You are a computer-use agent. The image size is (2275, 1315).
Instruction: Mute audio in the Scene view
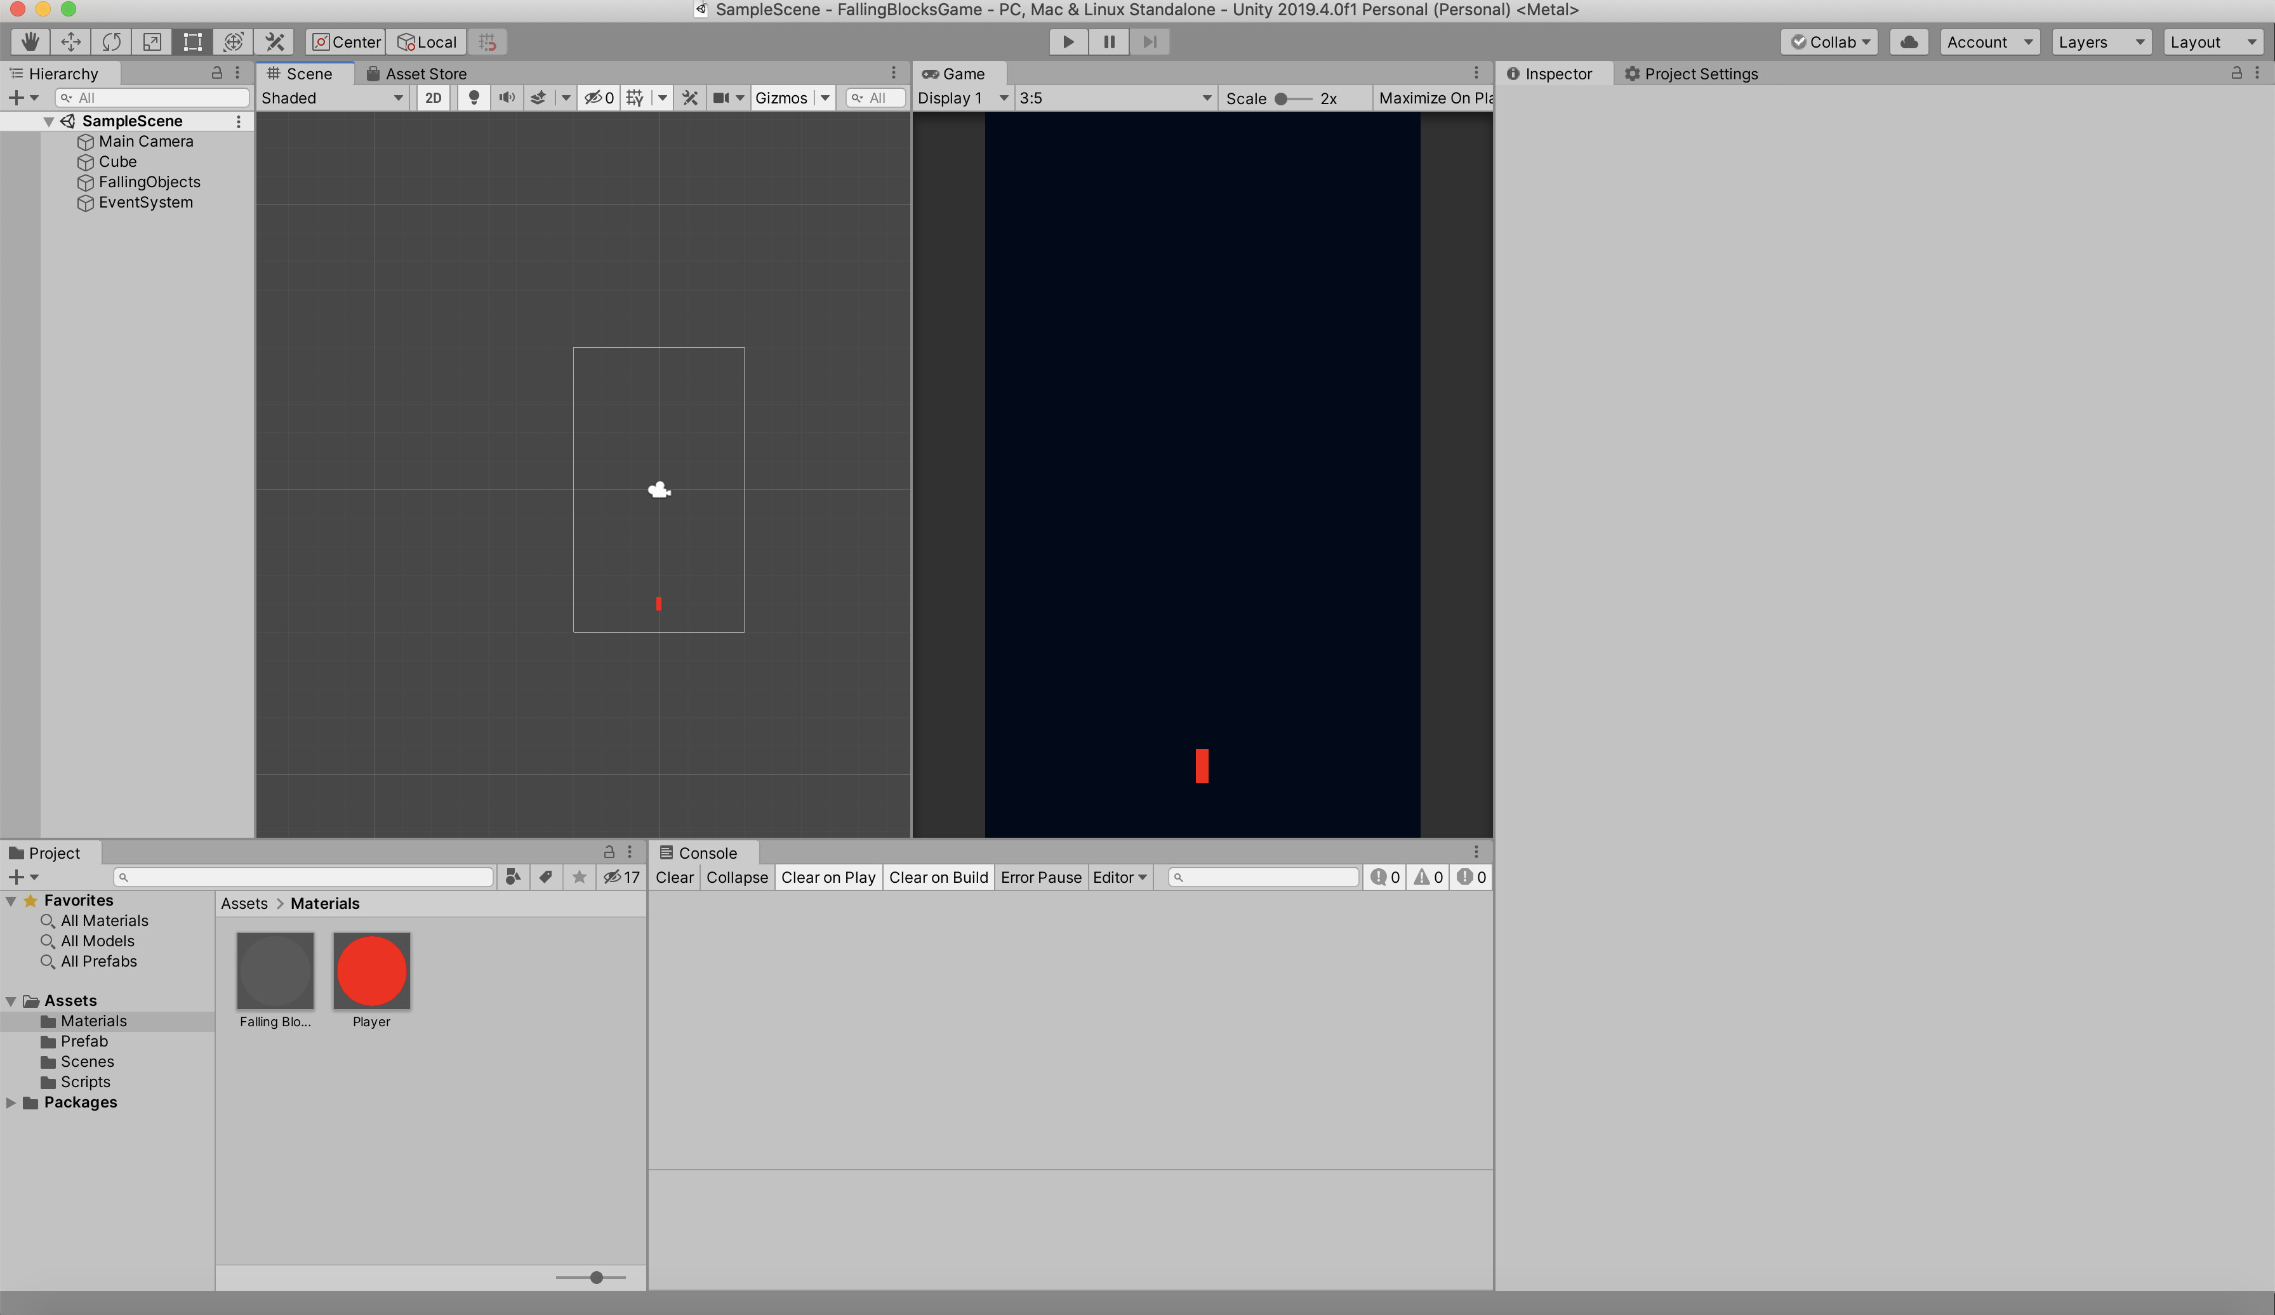point(507,98)
